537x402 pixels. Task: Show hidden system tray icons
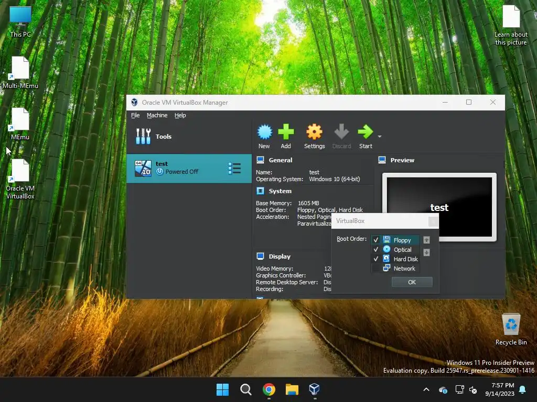click(426, 389)
